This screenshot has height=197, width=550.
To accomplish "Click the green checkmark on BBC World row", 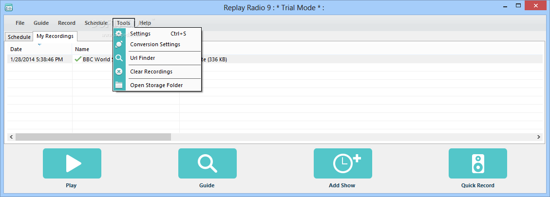I will 78,59.
